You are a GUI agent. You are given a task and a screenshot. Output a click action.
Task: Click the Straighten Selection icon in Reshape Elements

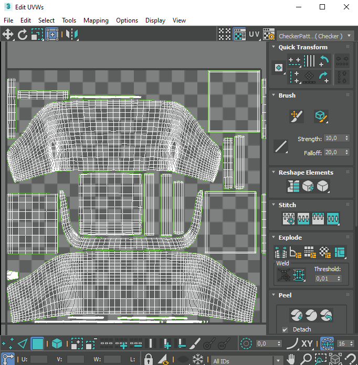coord(293,186)
